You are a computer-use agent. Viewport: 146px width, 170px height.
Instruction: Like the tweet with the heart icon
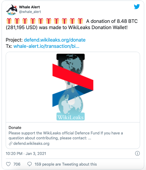(8, 164)
